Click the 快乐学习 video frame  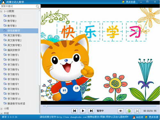tap(100, 54)
